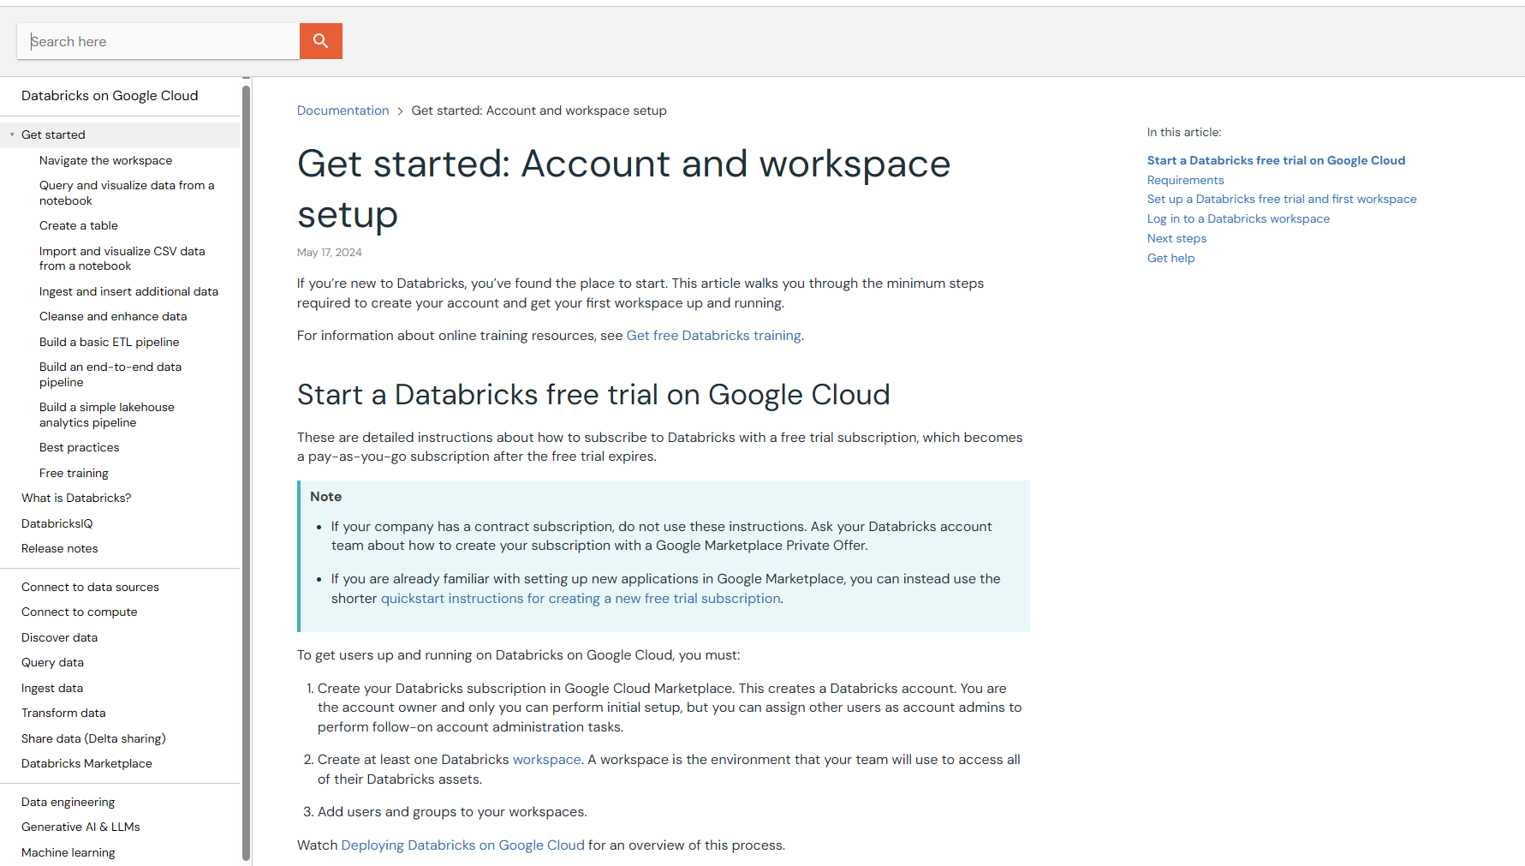The height and width of the screenshot is (866, 1525).
Task: Click the 'workspace' link in step 2
Action: pyautogui.click(x=546, y=760)
